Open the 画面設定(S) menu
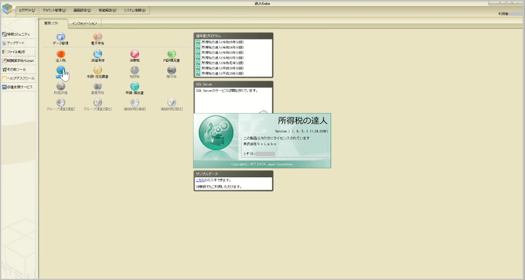 point(82,10)
